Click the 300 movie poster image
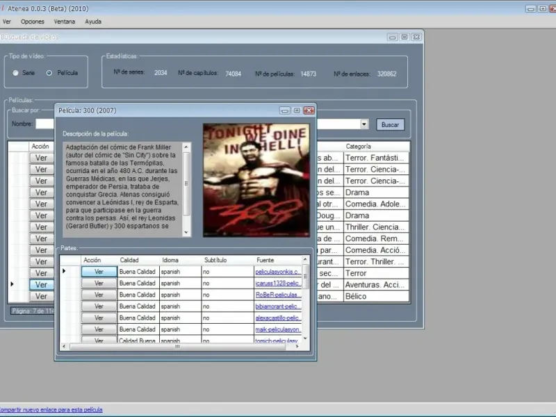Screen dimensions: 556x417 pyautogui.click(x=256, y=180)
